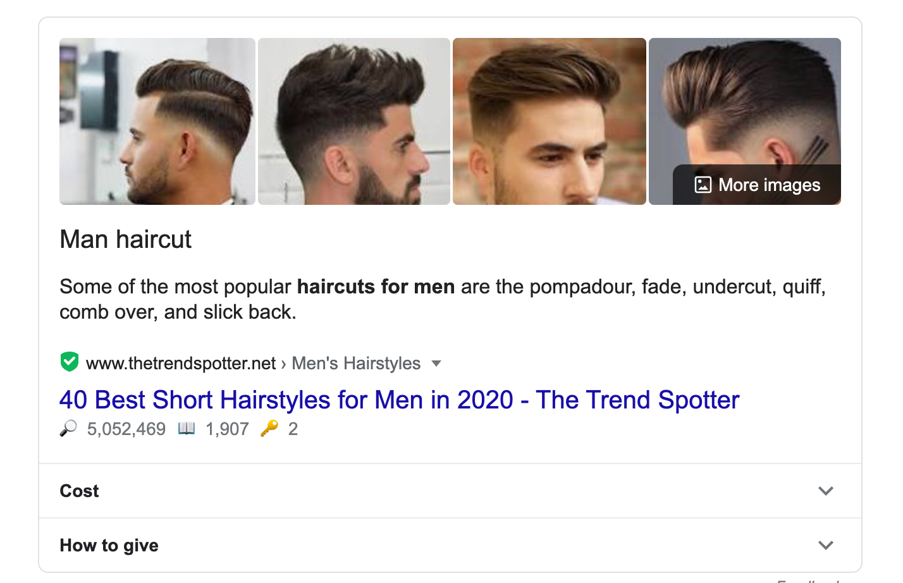Click the picture icon inside More images
903x583 pixels.
click(703, 184)
